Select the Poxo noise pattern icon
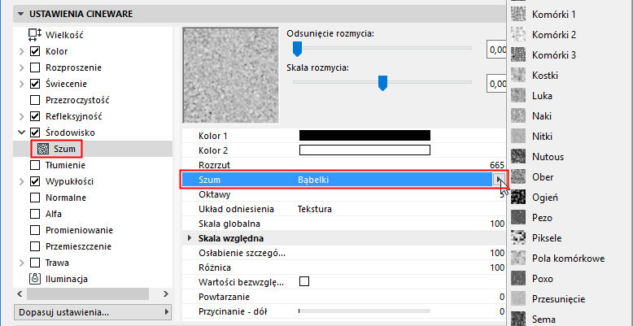 pyautogui.click(x=518, y=279)
